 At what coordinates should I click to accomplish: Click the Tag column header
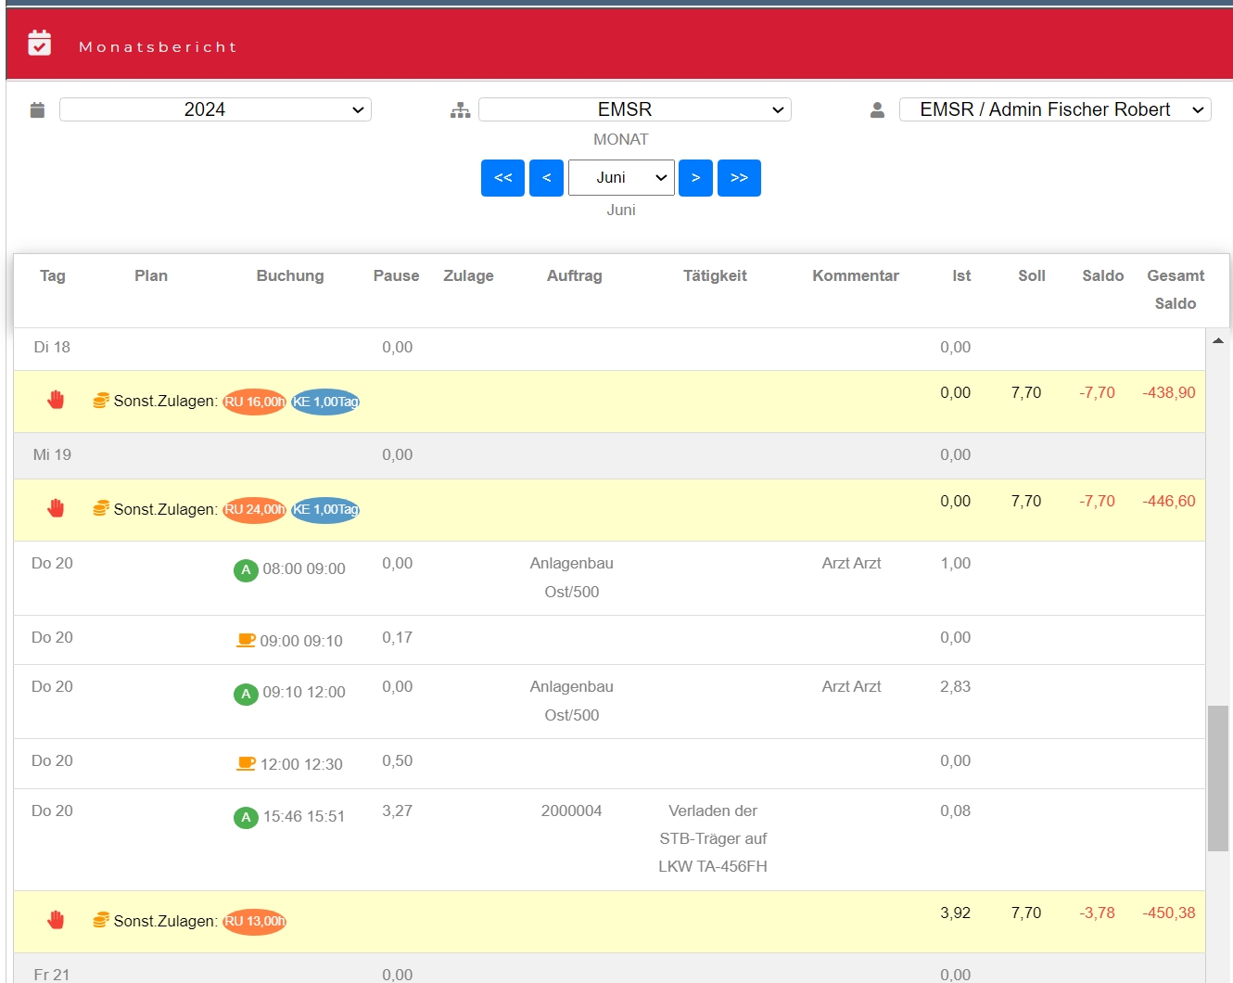[x=53, y=275]
